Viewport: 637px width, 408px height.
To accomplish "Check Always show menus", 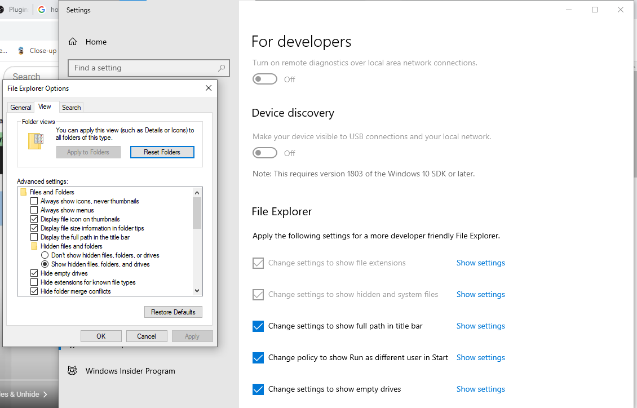I will pyautogui.click(x=34, y=210).
